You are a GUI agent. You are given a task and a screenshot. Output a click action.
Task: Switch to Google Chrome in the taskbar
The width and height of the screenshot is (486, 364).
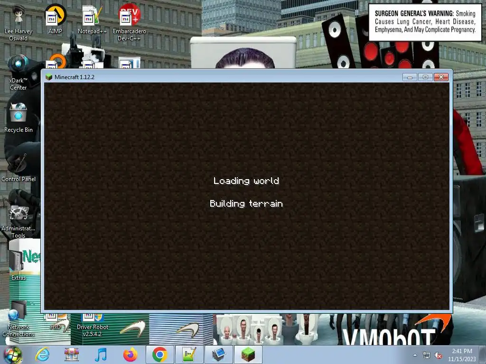click(159, 355)
